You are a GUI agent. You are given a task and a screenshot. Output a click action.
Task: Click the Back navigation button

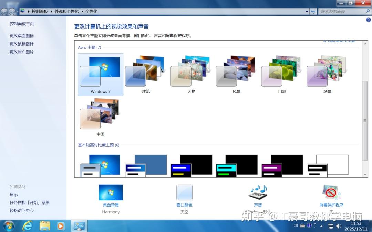coord(4,11)
